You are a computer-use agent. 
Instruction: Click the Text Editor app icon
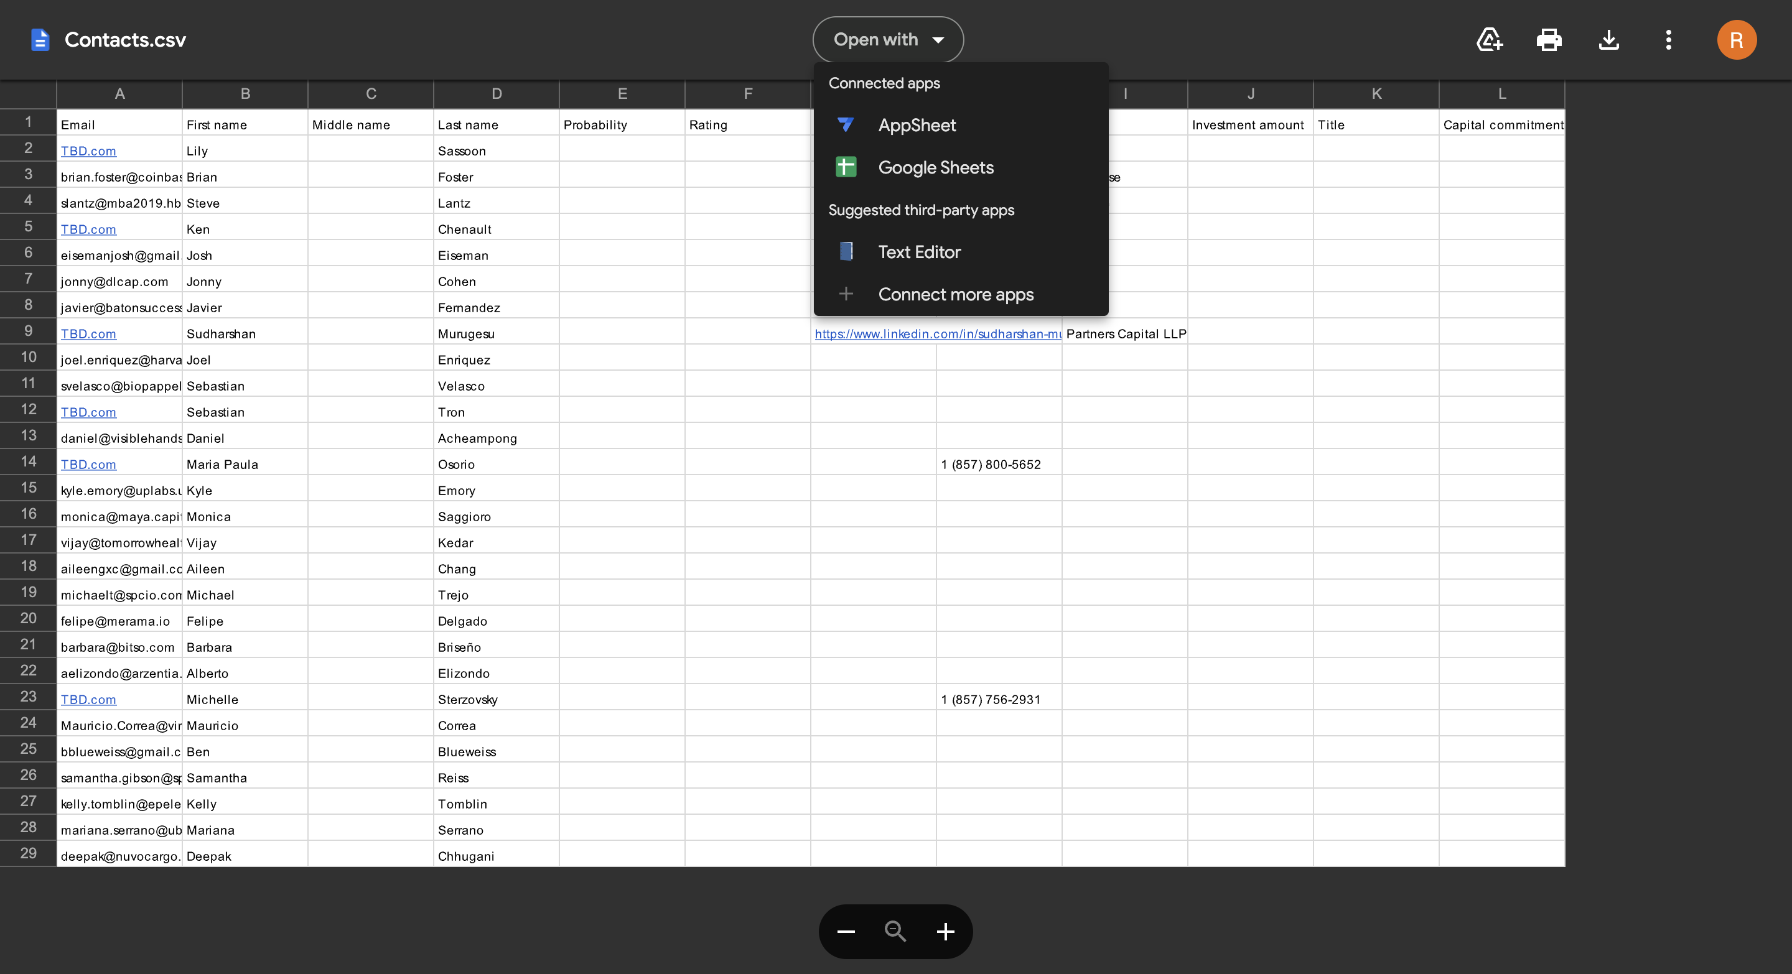click(x=847, y=252)
